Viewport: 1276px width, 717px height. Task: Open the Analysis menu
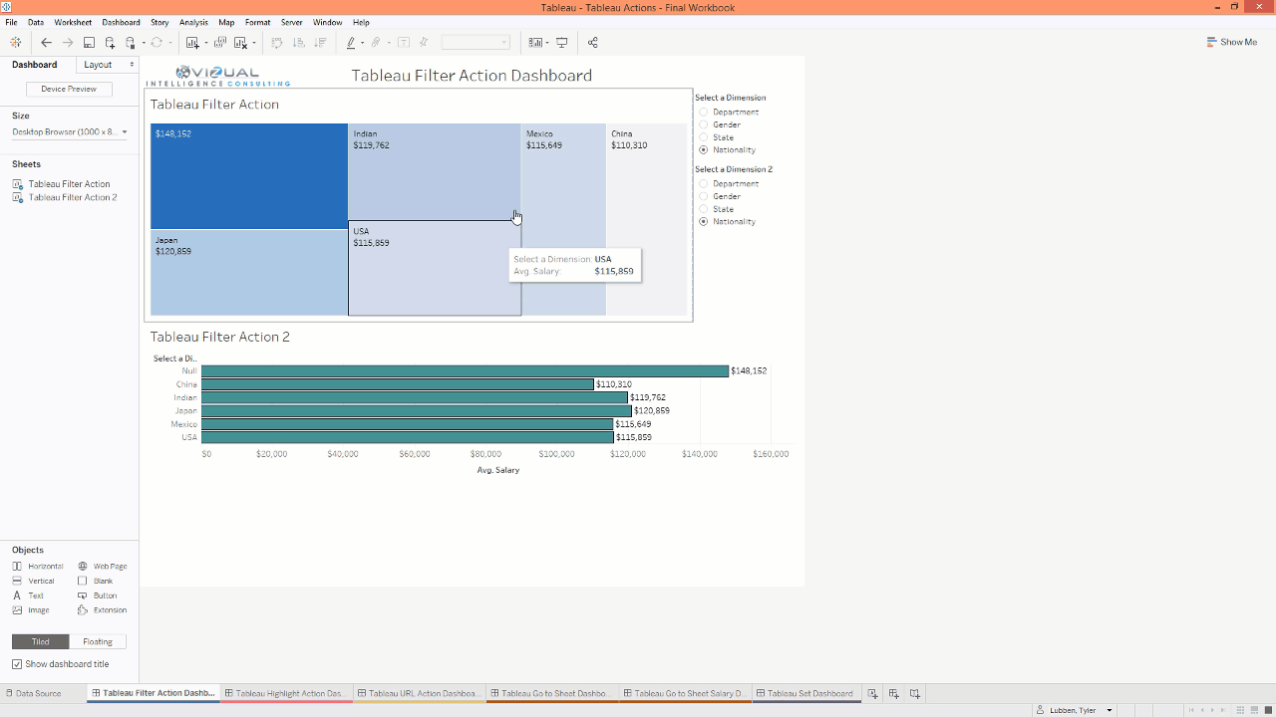click(193, 22)
